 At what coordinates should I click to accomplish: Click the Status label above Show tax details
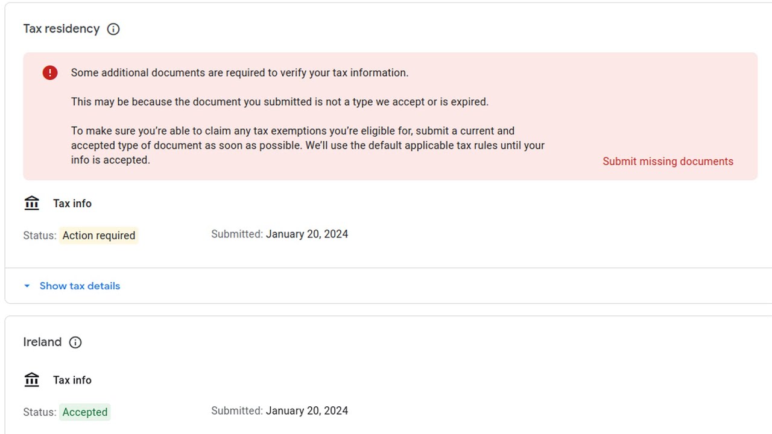point(40,236)
